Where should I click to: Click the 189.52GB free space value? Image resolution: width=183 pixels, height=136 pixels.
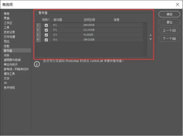tap(89, 40)
